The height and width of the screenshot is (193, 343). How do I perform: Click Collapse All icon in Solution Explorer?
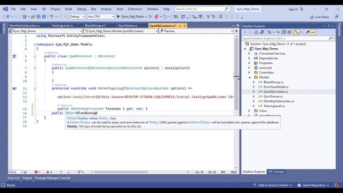tap(284, 32)
